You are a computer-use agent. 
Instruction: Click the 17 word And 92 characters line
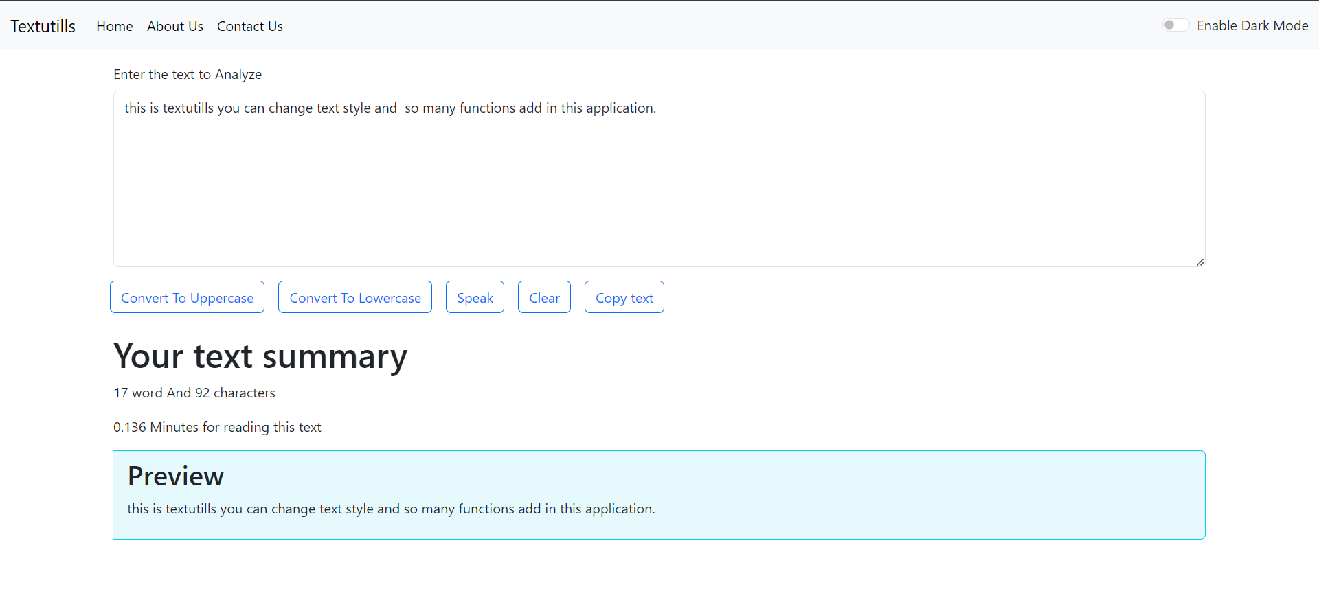coord(194,393)
